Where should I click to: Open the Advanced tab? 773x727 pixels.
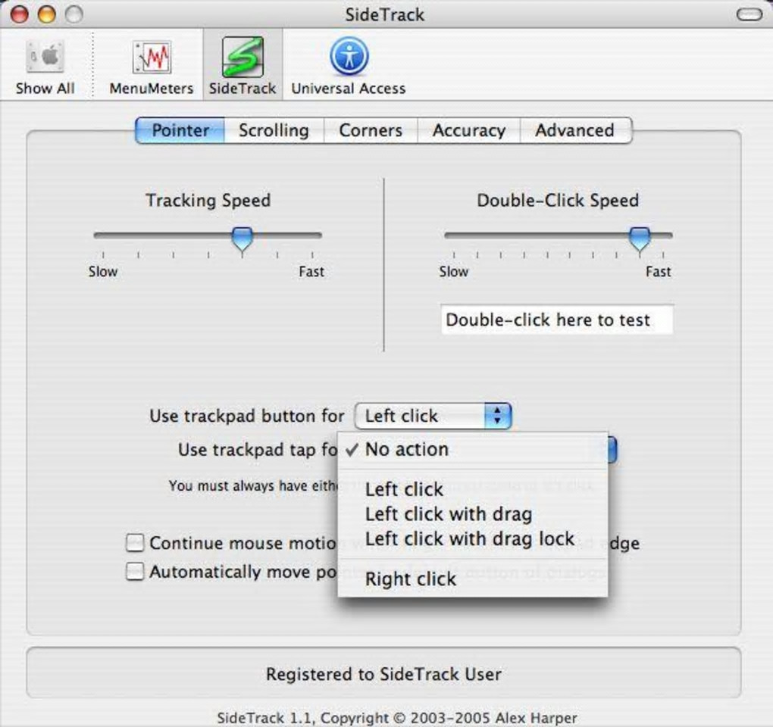click(x=574, y=130)
